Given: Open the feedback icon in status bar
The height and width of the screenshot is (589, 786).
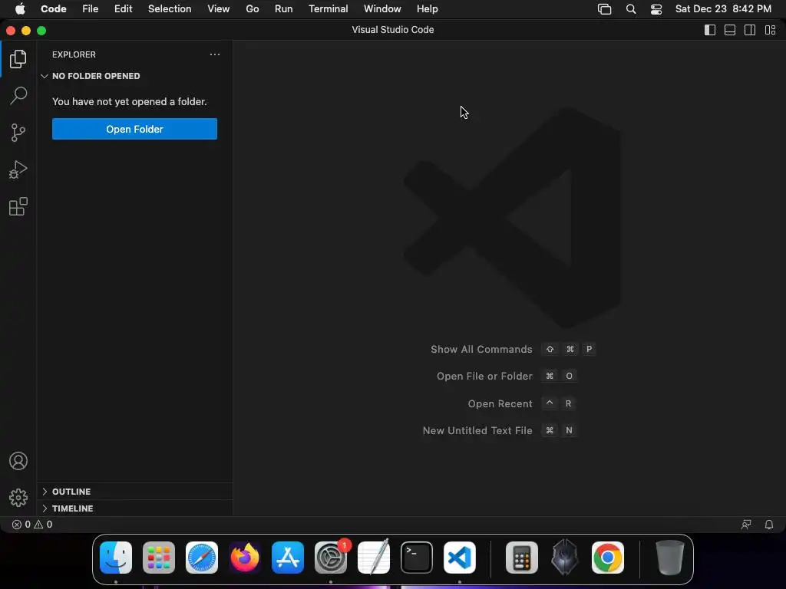Looking at the screenshot, I should 746,525.
